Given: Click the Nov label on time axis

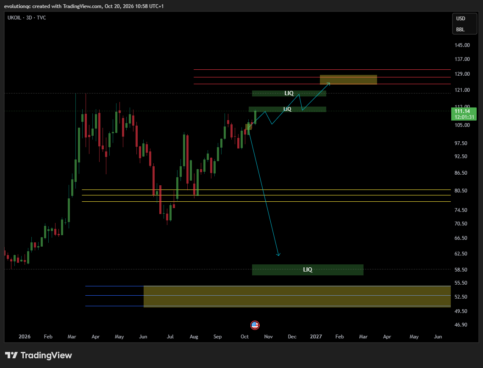Looking at the screenshot, I should point(268,337).
